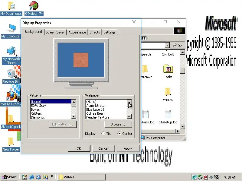The image size is (242, 181).
Task: Select the Tasks folder in the explorer window
Action: (x=168, y=71)
